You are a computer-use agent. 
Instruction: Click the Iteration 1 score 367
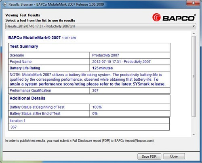[x=14, y=127]
